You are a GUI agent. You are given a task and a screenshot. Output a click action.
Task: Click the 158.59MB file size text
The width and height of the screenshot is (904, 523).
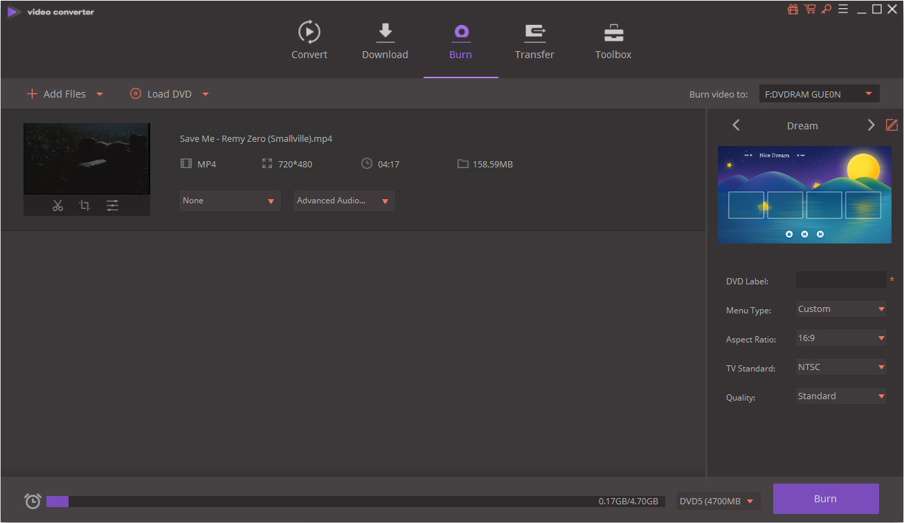coord(493,165)
